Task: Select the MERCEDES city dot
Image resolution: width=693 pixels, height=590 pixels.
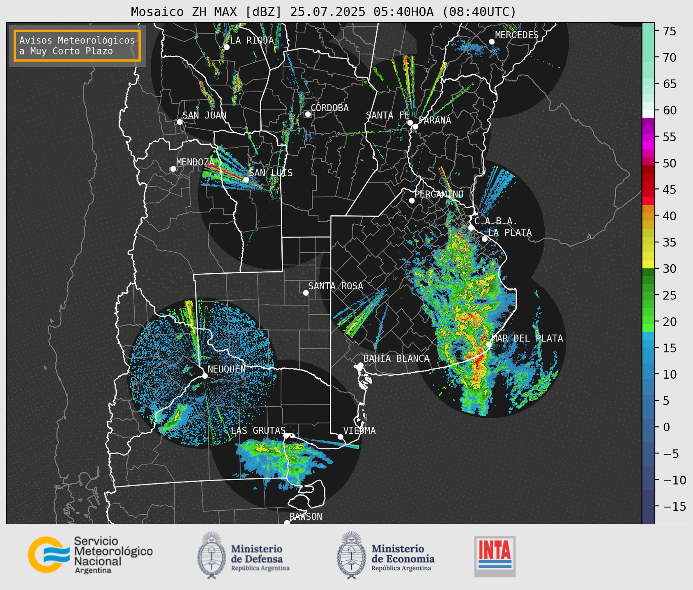Action: click(x=491, y=42)
